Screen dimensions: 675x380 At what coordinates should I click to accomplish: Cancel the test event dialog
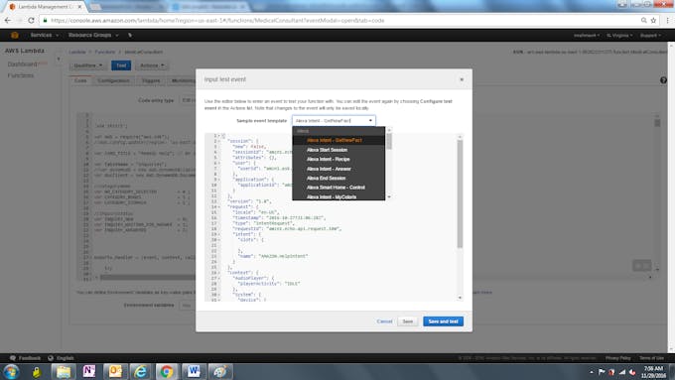pos(384,321)
